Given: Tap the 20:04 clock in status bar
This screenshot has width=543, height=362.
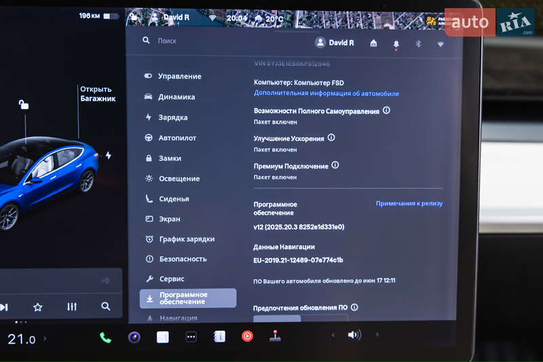Looking at the screenshot, I should [x=236, y=18].
